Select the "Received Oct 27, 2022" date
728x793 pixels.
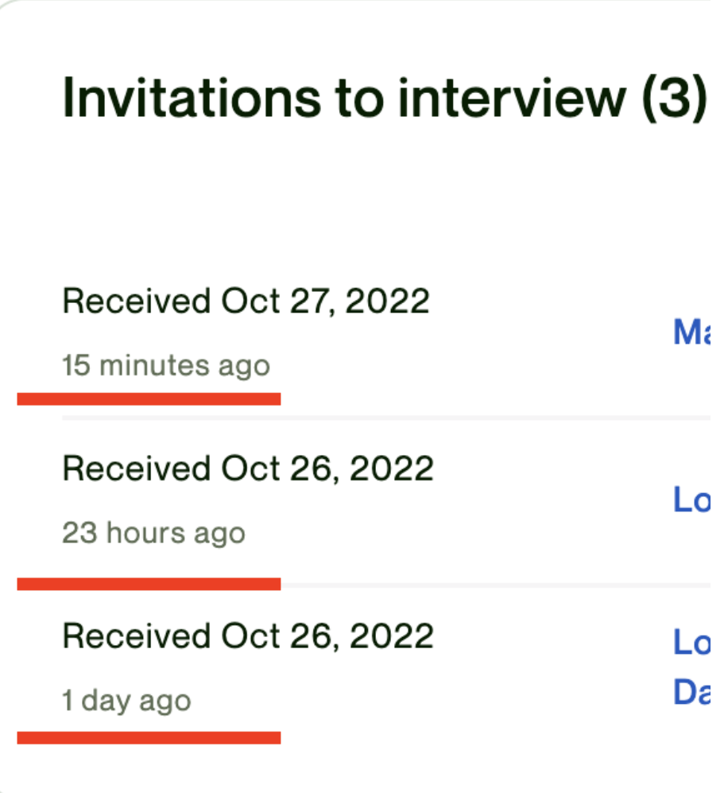[246, 301]
